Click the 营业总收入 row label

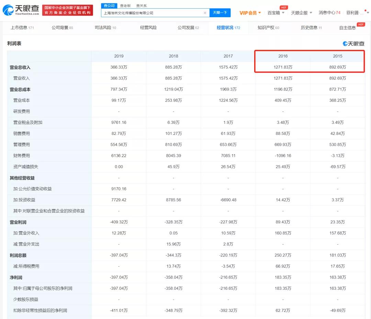point(20,67)
